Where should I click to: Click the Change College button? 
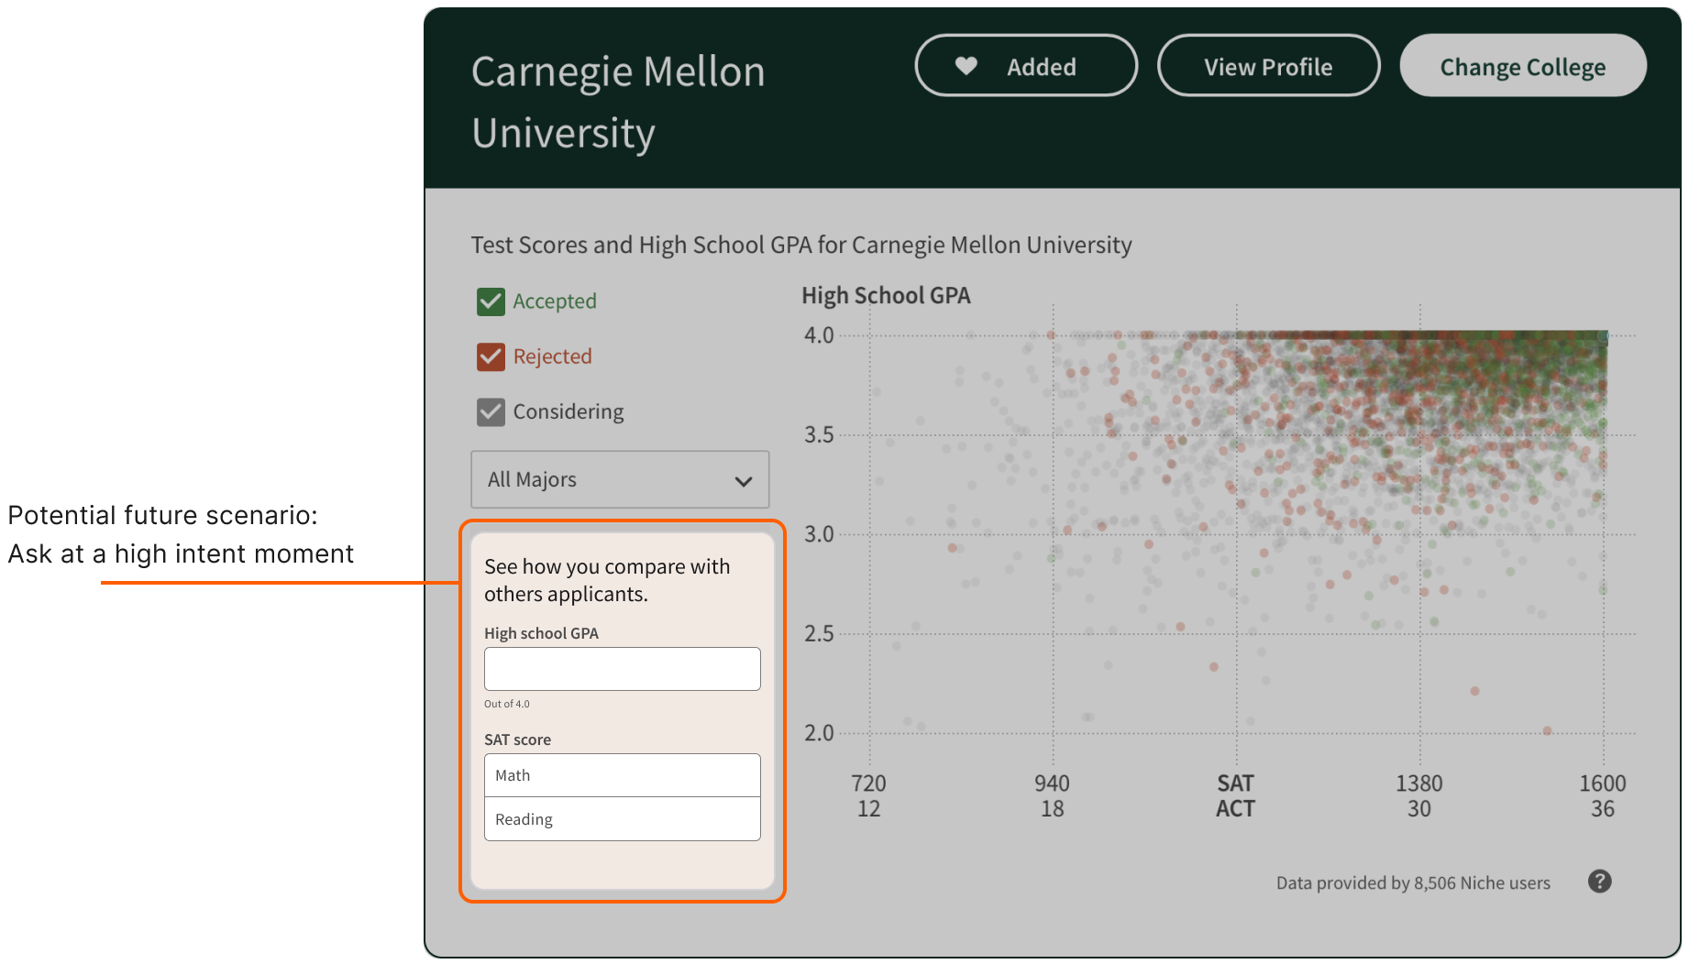(1522, 66)
